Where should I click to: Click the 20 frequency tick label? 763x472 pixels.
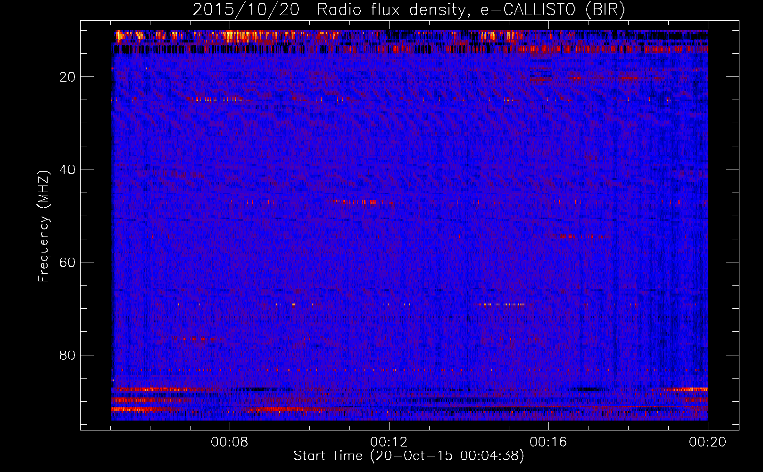pos(67,77)
